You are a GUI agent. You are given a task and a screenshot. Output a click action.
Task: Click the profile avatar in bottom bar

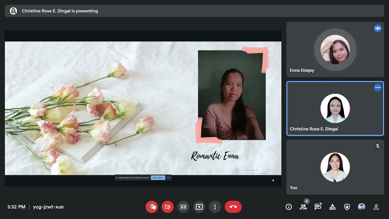tap(362, 207)
